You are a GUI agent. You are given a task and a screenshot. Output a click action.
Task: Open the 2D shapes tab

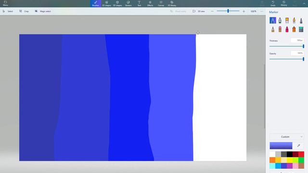coord(106,3)
